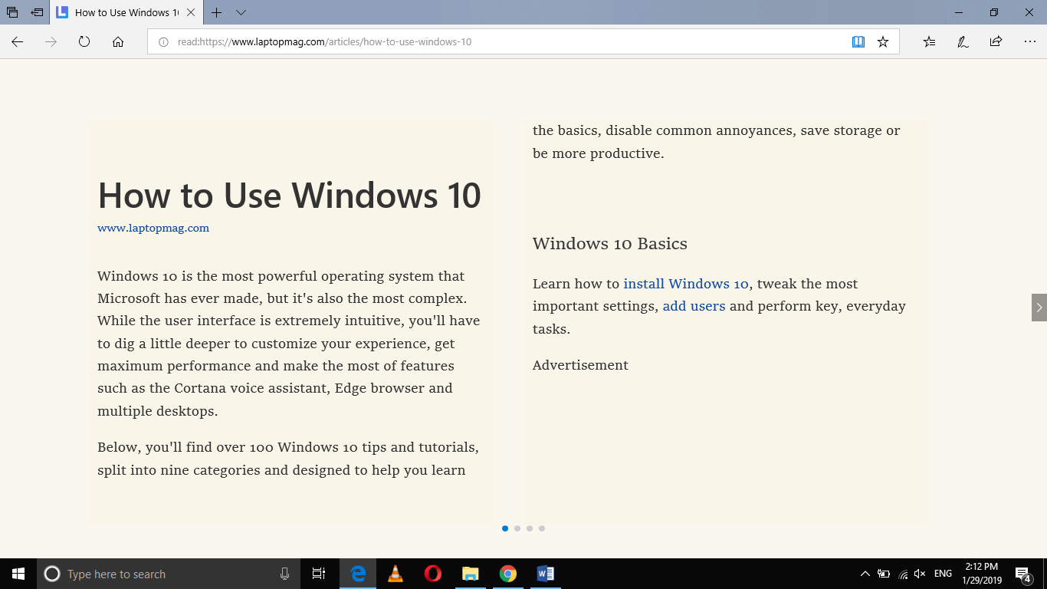The height and width of the screenshot is (589, 1047).
Task: Show hidden system tray icons
Action: 865,574
